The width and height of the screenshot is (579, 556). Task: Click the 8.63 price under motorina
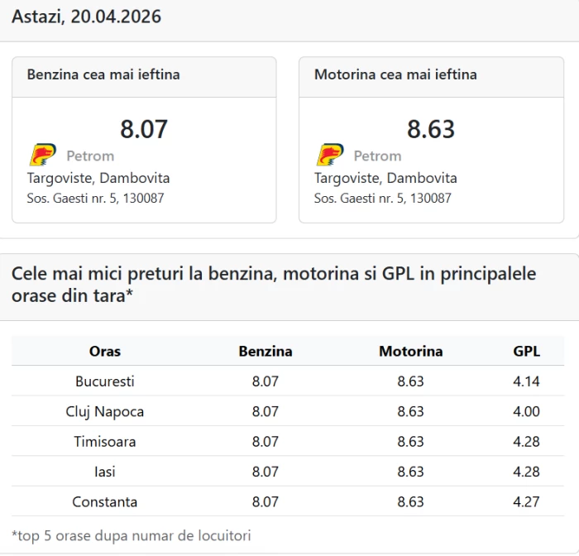[431, 129]
